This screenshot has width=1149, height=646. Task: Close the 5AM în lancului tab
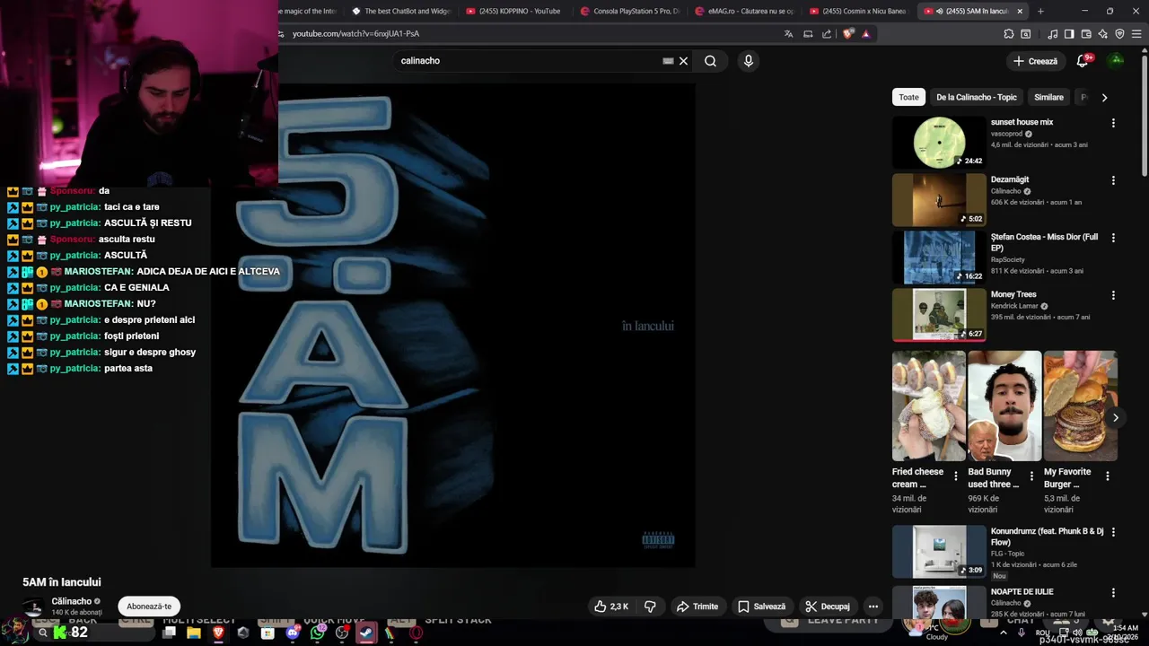tap(1020, 12)
